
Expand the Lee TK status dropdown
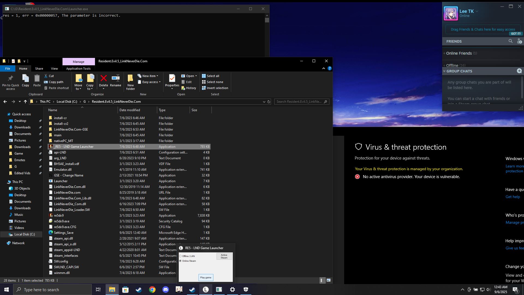(477, 11)
